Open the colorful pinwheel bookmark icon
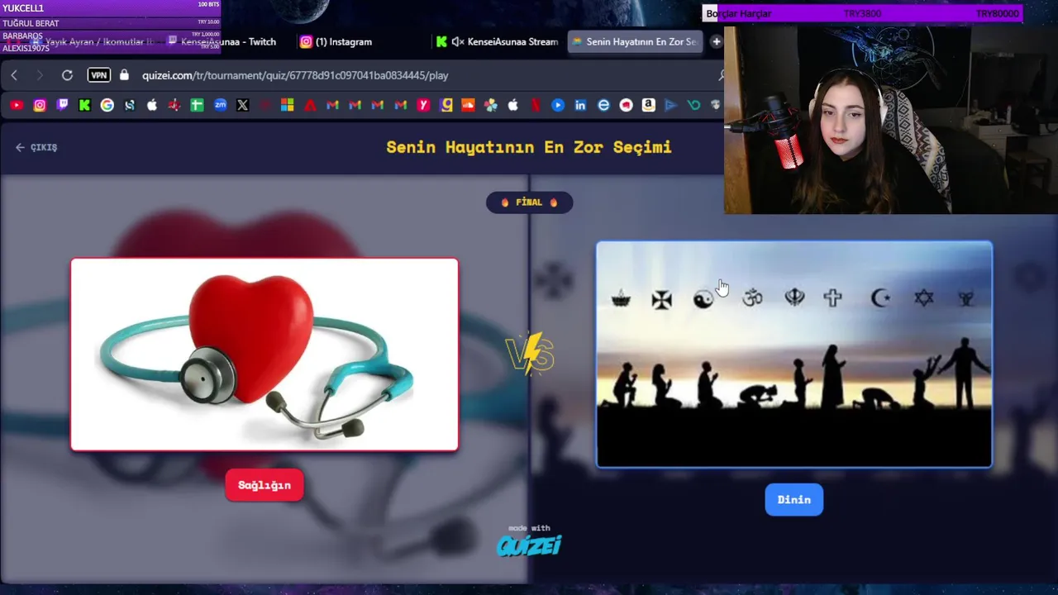Viewport: 1058px width, 595px height. click(x=491, y=105)
